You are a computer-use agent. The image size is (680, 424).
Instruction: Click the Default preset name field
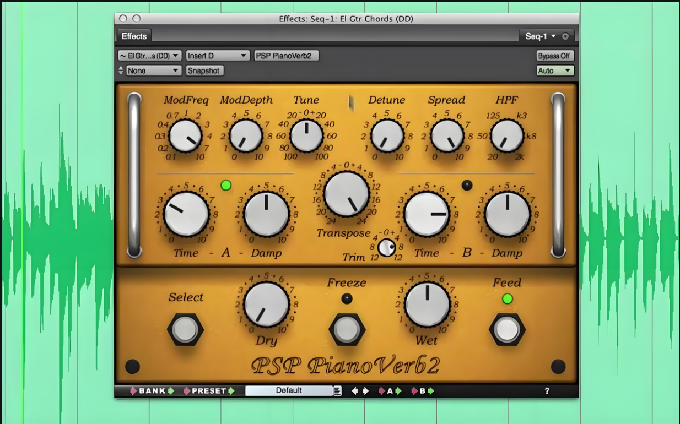coord(289,391)
